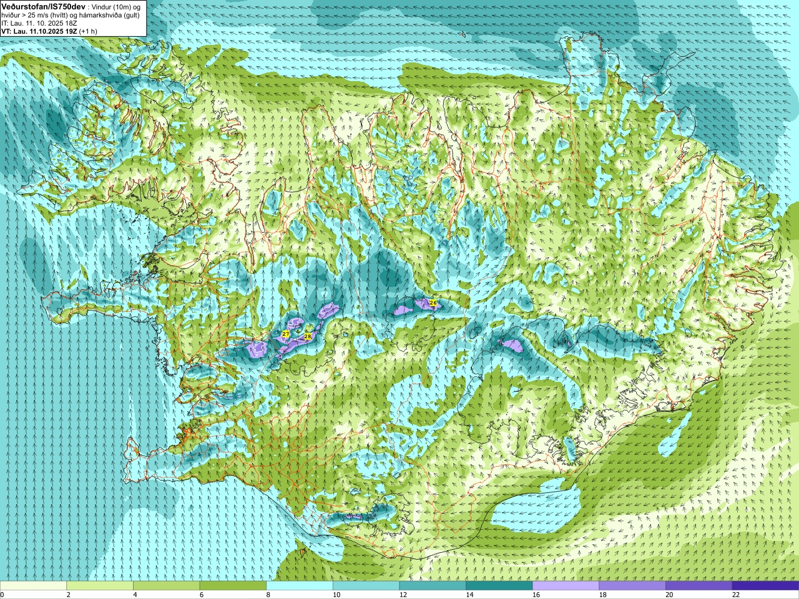Click the legend scale value 0
799x599 pixels.
[2, 595]
